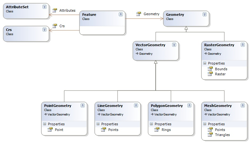Select the Points property in MeshGeometry
Image resolution: width=250 pixels, height=143 pixels.
coord(220,130)
